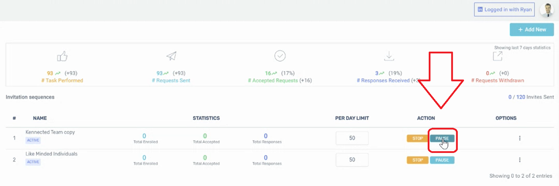Sort by the NAME column header
Screen dimensions: 559x186
coord(40,118)
